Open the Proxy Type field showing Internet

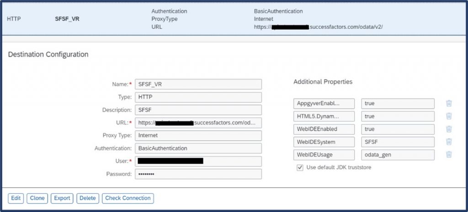(x=198, y=135)
